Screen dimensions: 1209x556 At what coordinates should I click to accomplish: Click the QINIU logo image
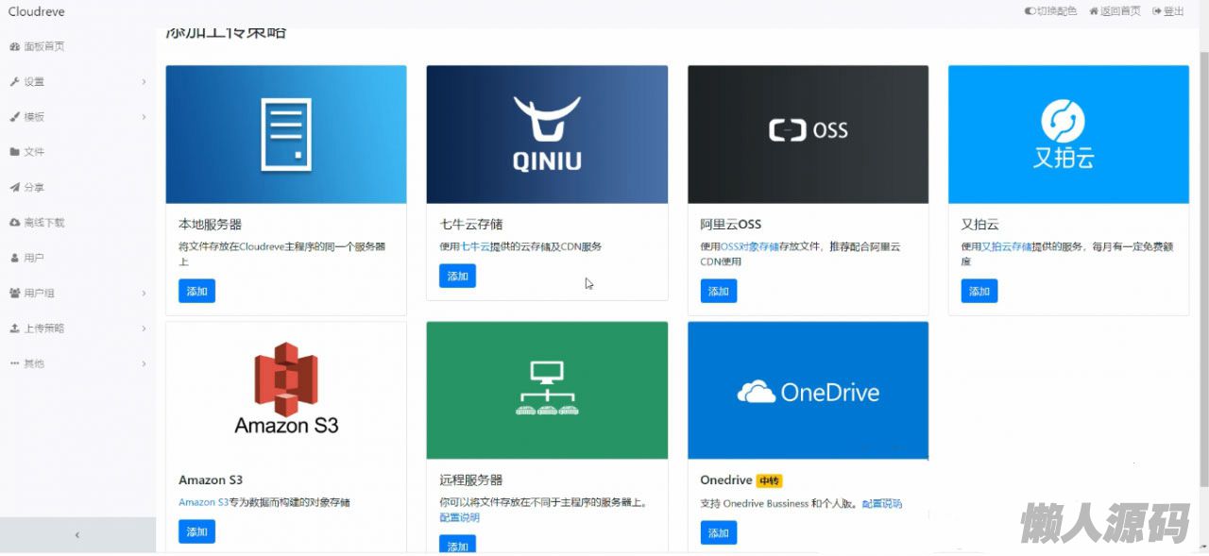(547, 134)
